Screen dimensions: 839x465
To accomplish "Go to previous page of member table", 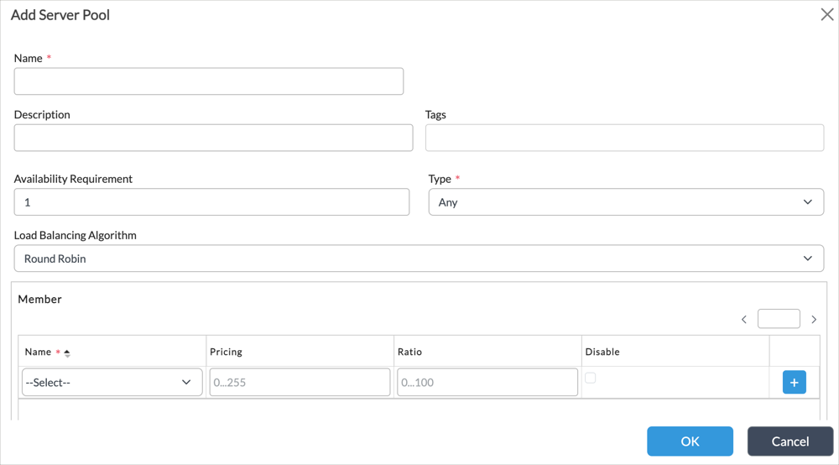I will tap(744, 319).
